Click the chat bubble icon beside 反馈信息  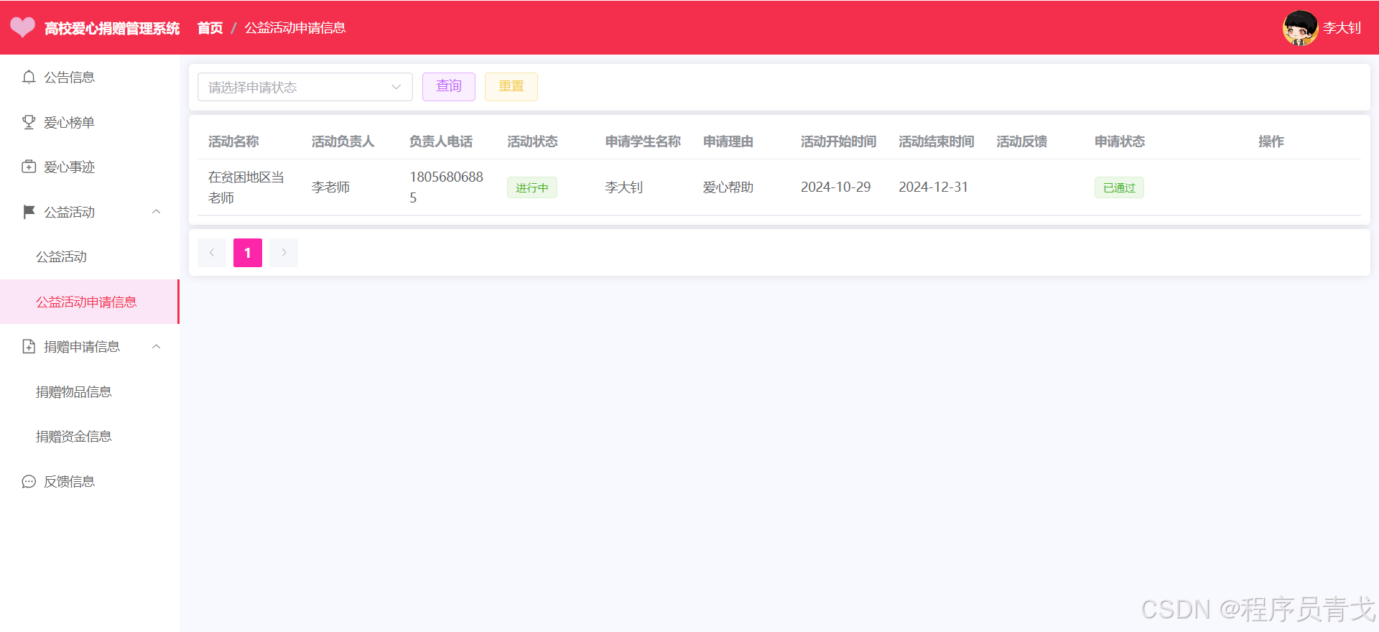point(29,481)
